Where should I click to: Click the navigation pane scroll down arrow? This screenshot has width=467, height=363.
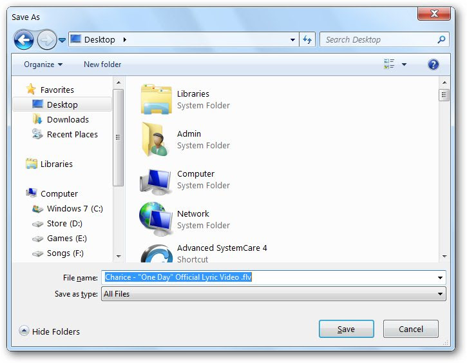[119, 257]
